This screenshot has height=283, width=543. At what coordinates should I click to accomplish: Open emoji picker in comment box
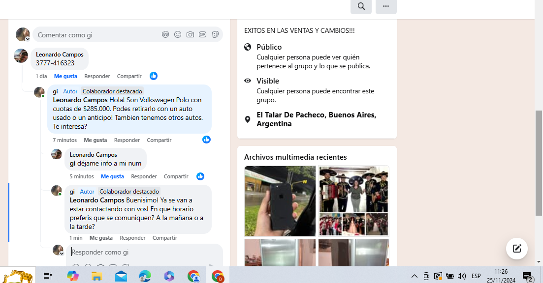178,34
